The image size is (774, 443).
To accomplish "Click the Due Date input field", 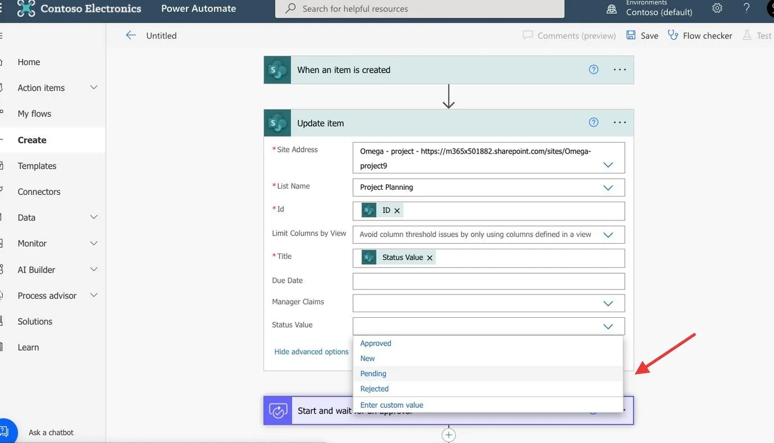I will (488, 281).
